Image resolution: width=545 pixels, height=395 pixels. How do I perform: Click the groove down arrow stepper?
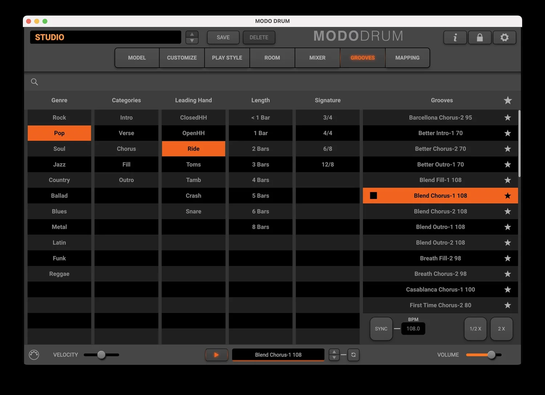tap(334, 358)
